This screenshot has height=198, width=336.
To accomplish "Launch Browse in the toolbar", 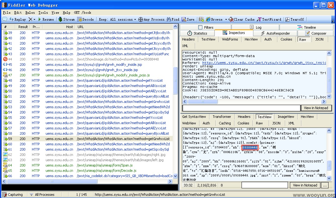I will click(214, 19).
